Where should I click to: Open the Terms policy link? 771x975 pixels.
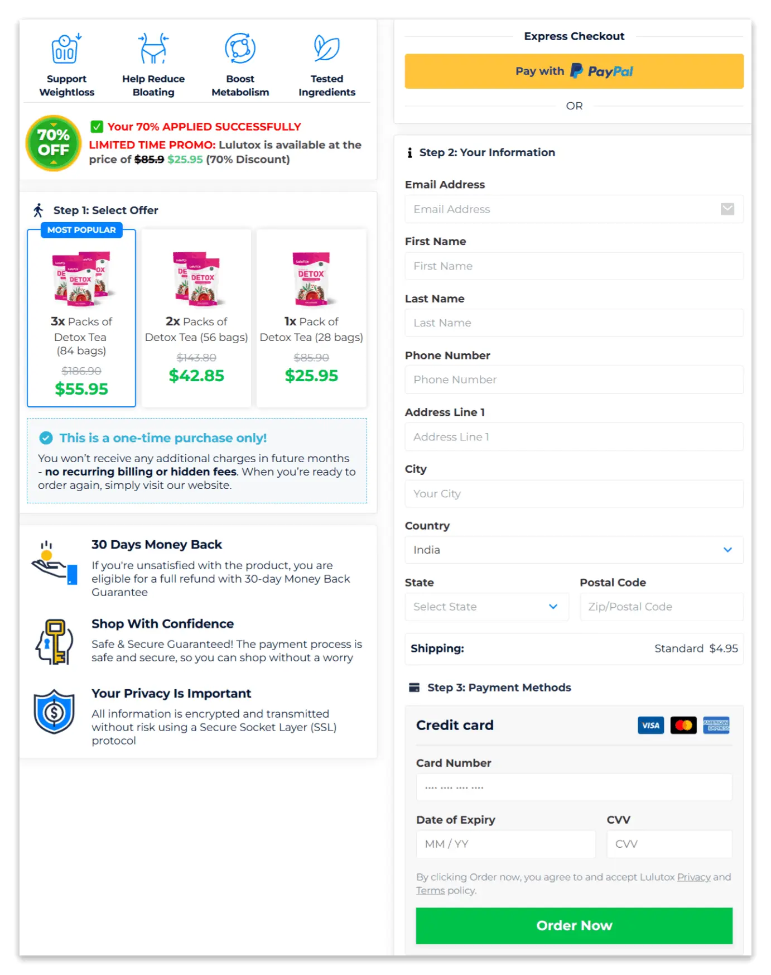(x=430, y=890)
